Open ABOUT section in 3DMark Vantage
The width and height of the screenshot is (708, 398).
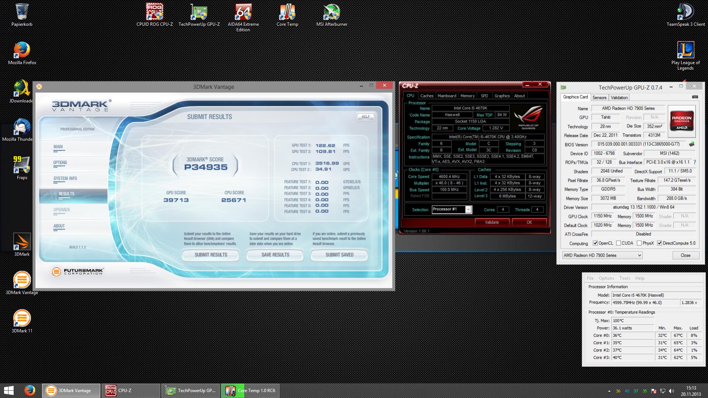click(x=59, y=226)
